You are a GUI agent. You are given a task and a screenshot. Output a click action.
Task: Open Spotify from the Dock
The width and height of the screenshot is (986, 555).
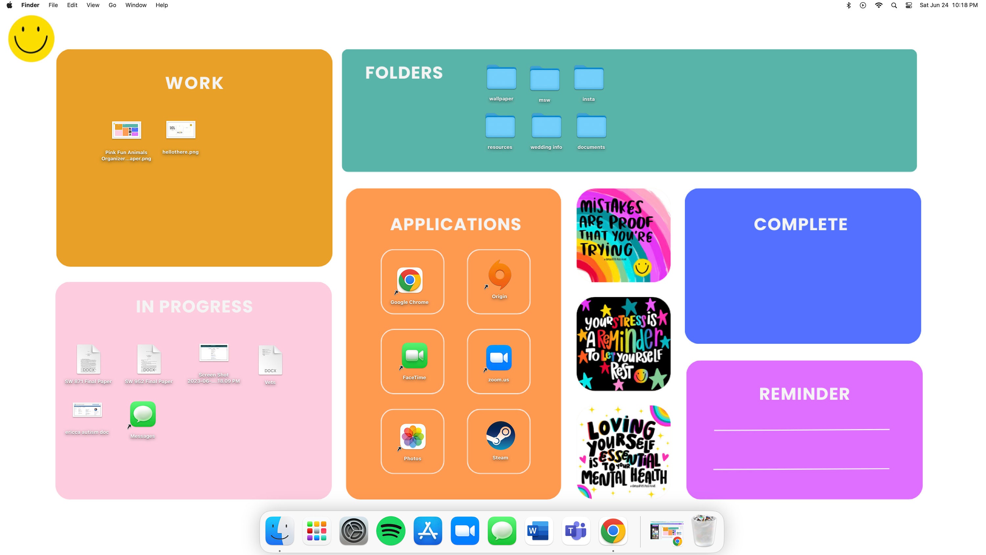pos(391,530)
